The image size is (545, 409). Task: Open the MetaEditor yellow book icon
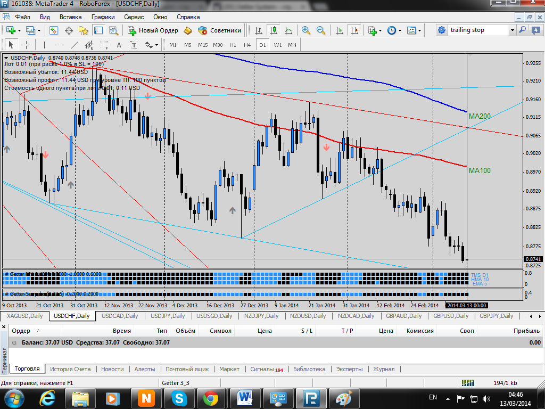coord(188,30)
